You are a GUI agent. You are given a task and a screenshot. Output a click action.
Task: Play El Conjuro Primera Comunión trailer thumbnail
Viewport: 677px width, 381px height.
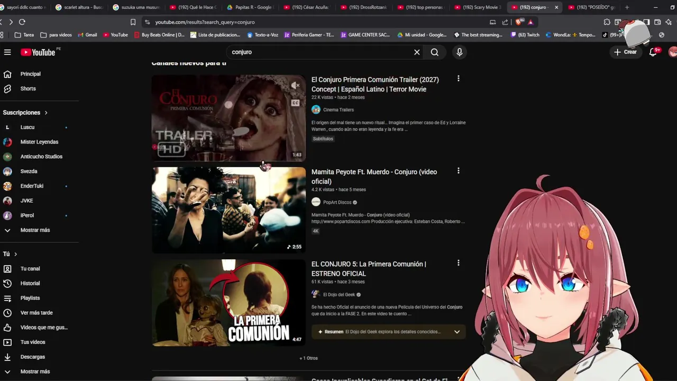tap(228, 118)
